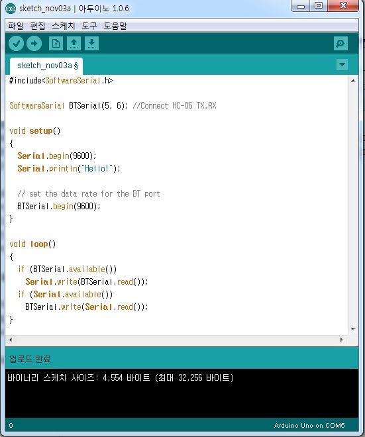Open the 도구 menu
Image resolution: width=365 pixels, height=437 pixels.
89,26
